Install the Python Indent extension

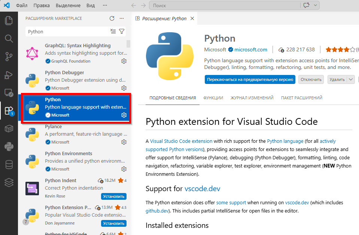tap(113, 196)
